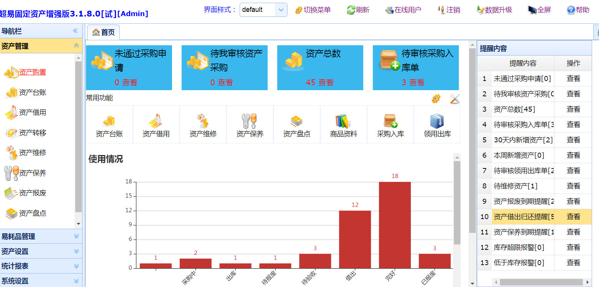Image resolution: width=599 pixels, height=287 pixels.
Task: Click 查看 for 待维修资产 reminder row
Action: click(573, 186)
